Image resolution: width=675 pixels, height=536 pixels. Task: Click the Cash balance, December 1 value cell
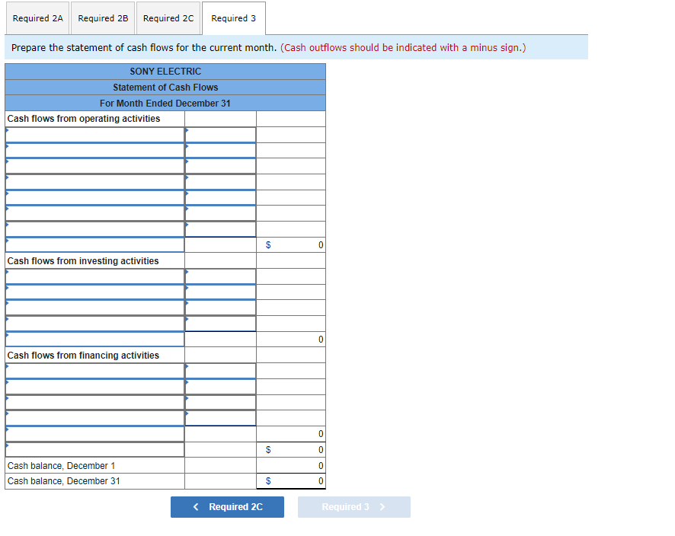coord(291,465)
